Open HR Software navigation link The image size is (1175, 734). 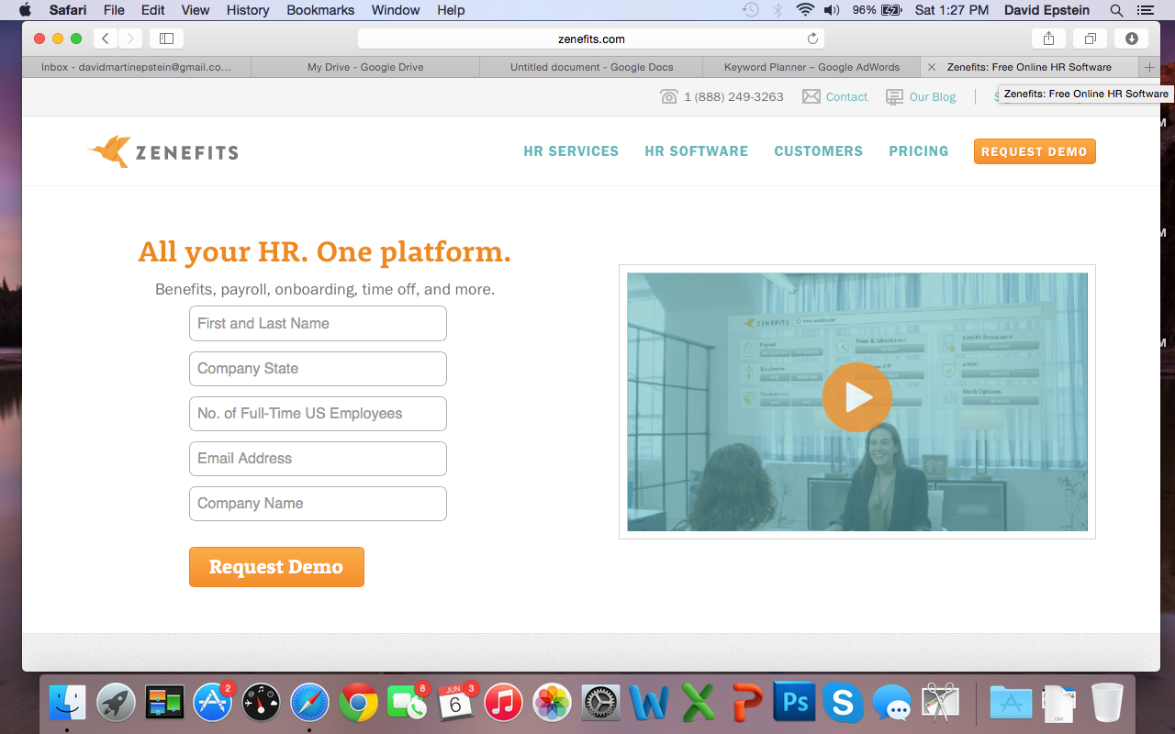(696, 151)
